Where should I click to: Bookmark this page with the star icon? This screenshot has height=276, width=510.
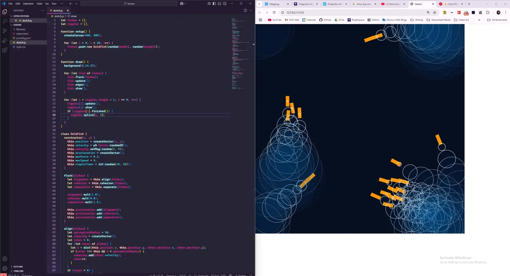coord(434,12)
